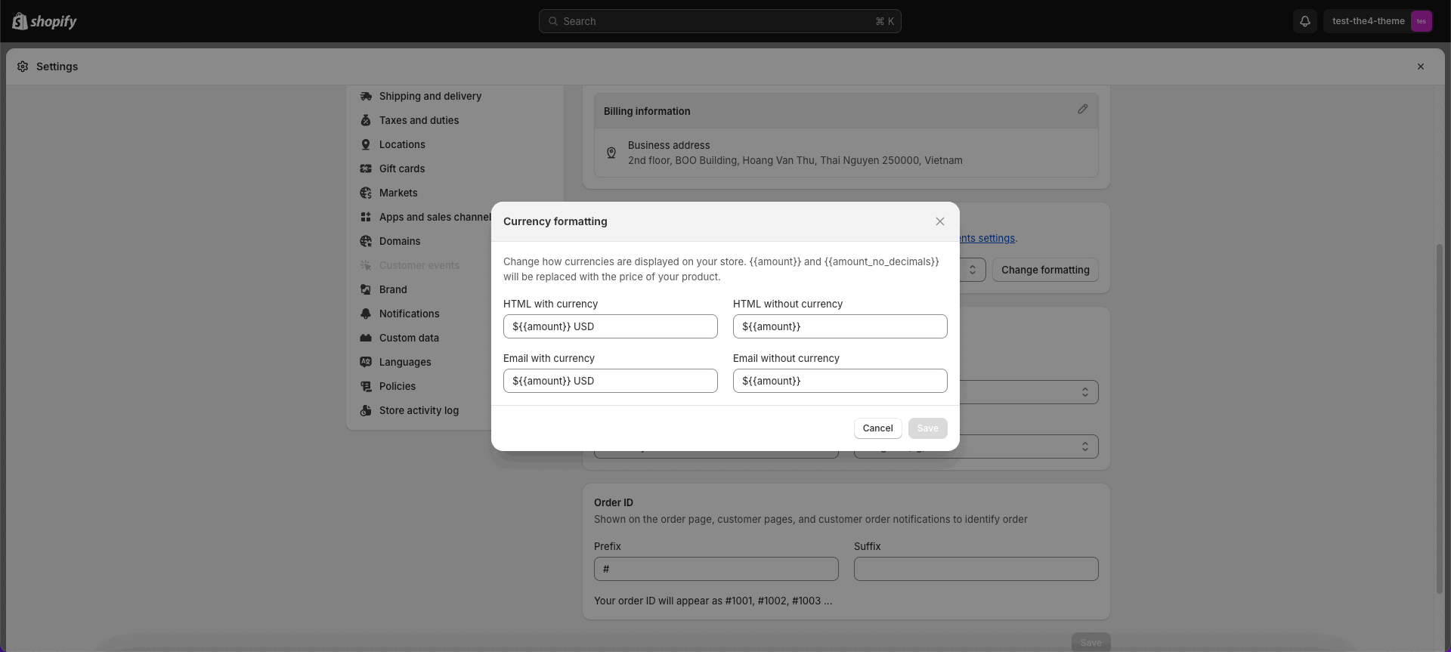Click the Markets globe icon
Image resolution: width=1451 pixels, height=652 pixels.
[x=366, y=193]
